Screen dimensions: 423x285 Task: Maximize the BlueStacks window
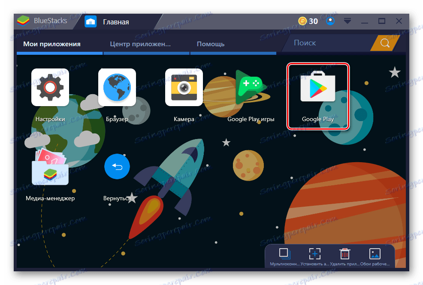pyautogui.click(x=382, y=21)
